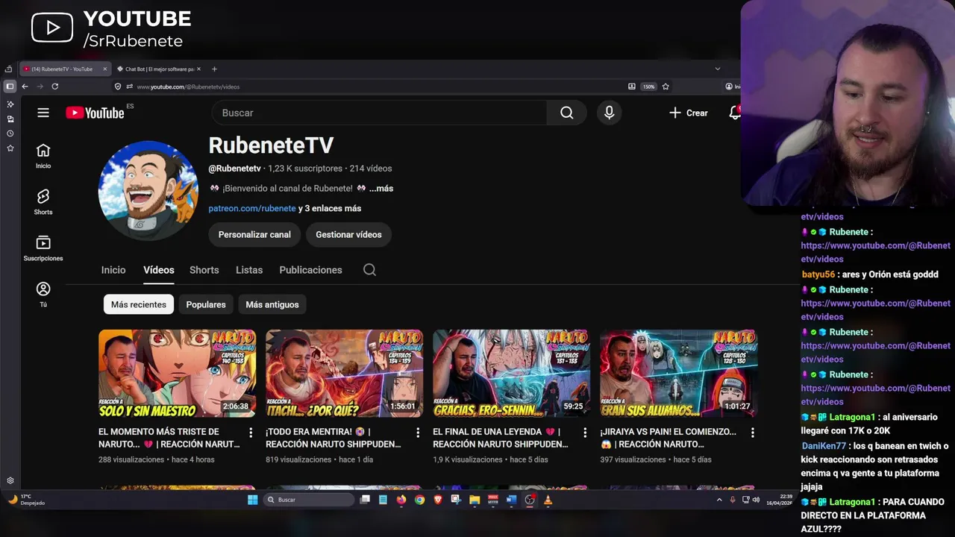Viewport: 955px width, 537px height.
Task: Open Shorts in the left sidebar
Action: tap(43, 202)
